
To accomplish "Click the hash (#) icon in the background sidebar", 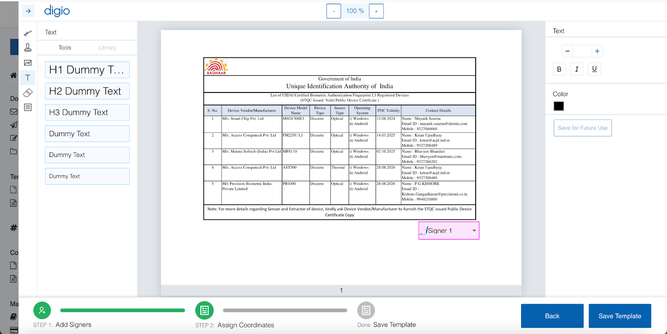I will coord(14,228).
